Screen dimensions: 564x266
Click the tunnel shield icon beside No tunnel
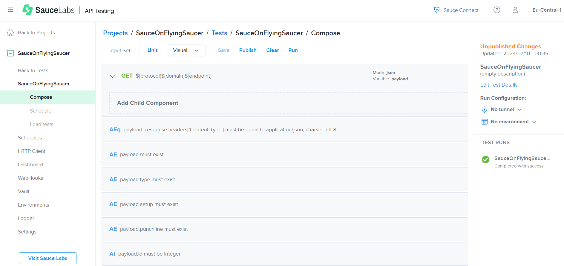[x=485, y=110]
